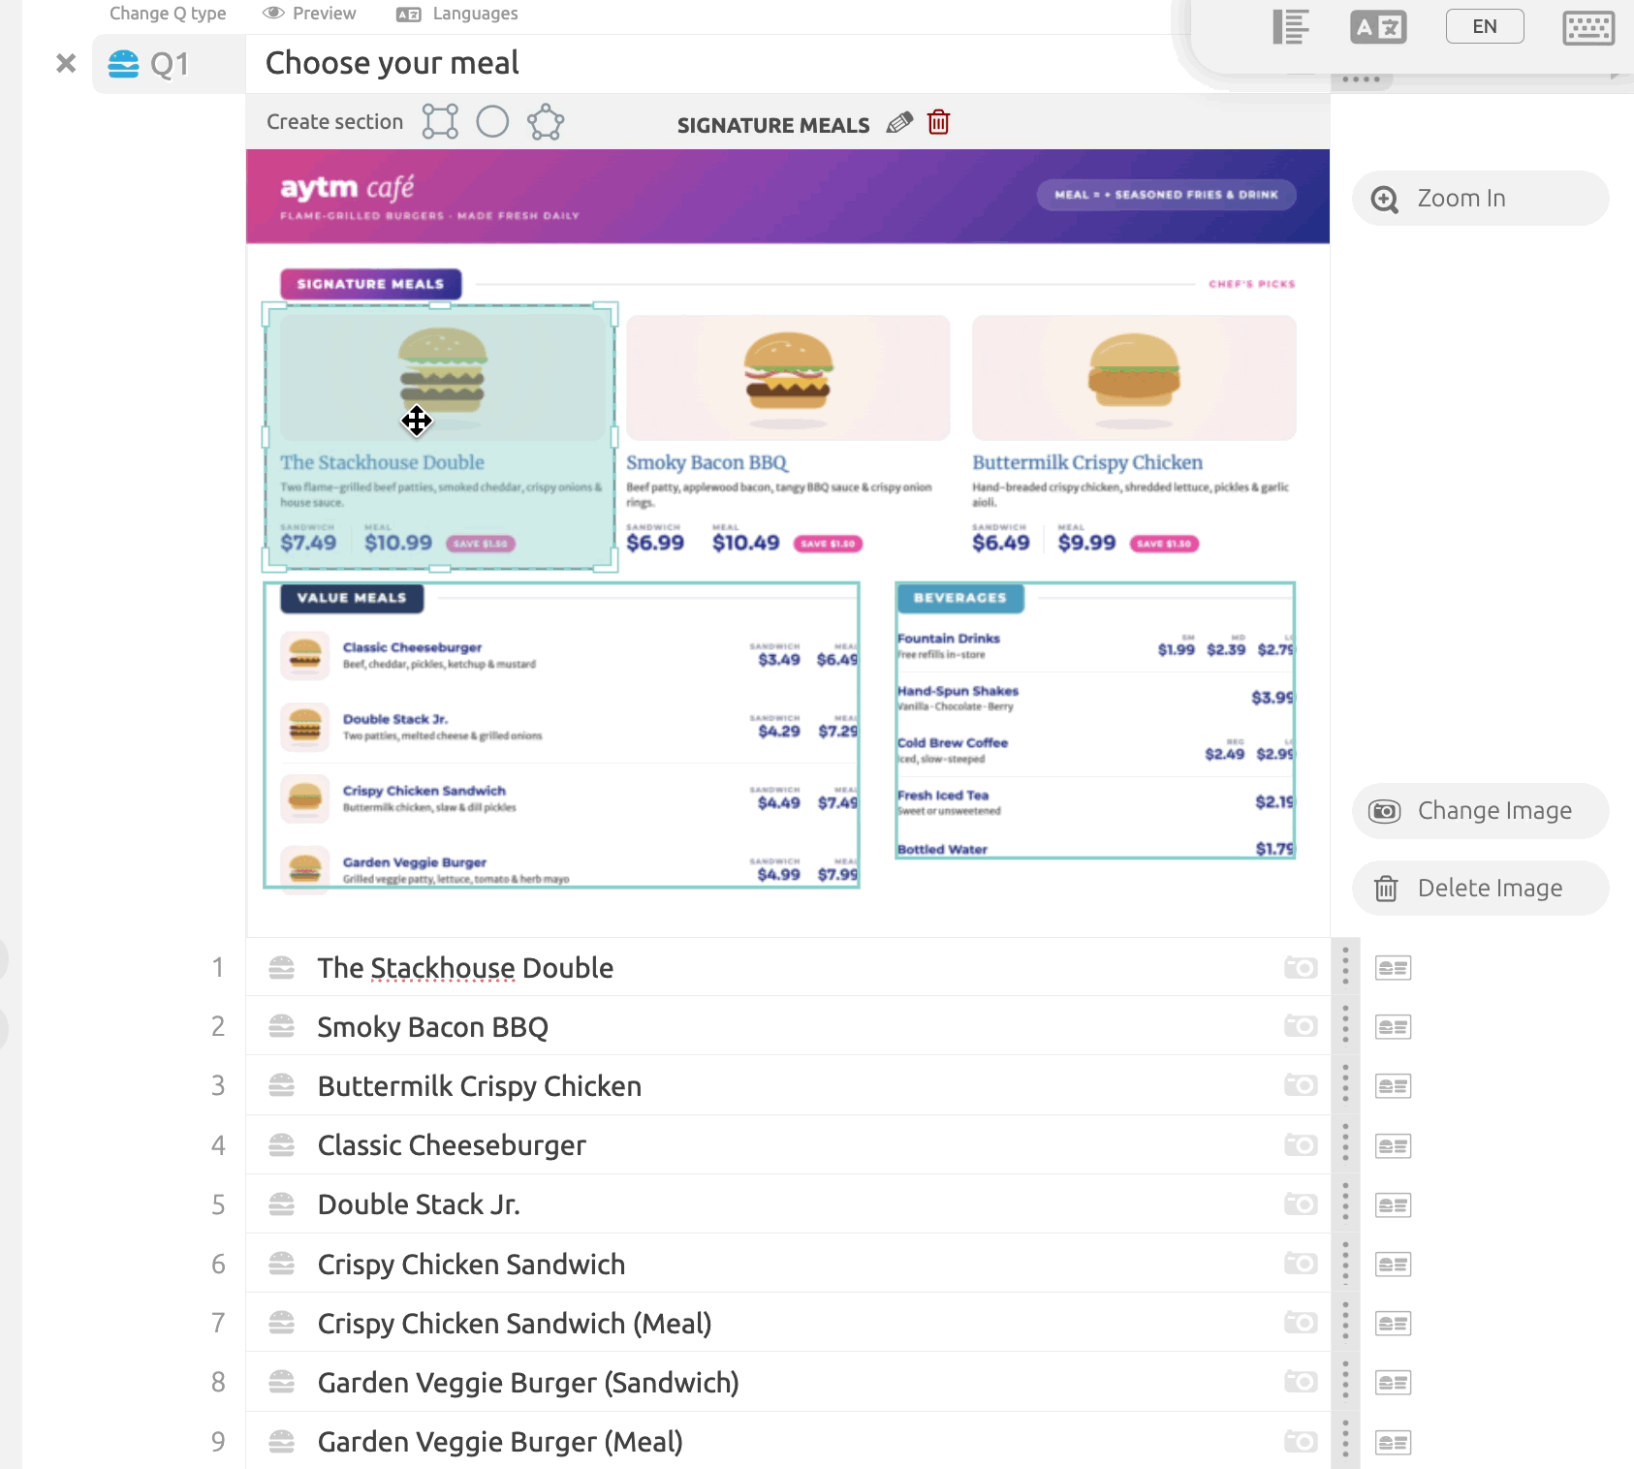
Task: Close the Q1 question editor
Action: [x=66, y=64]
